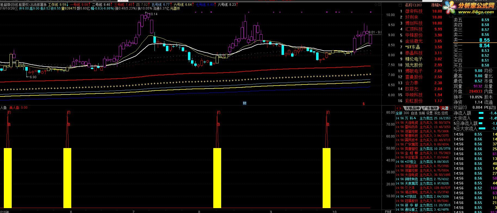Select 欧菲光 in the ranking list
Image resolution: width=497 pixels, height=213 pixels.
[412, 89]
